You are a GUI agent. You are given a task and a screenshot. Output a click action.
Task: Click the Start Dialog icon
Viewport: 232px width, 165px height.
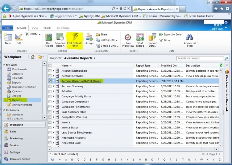click(140, 37)
